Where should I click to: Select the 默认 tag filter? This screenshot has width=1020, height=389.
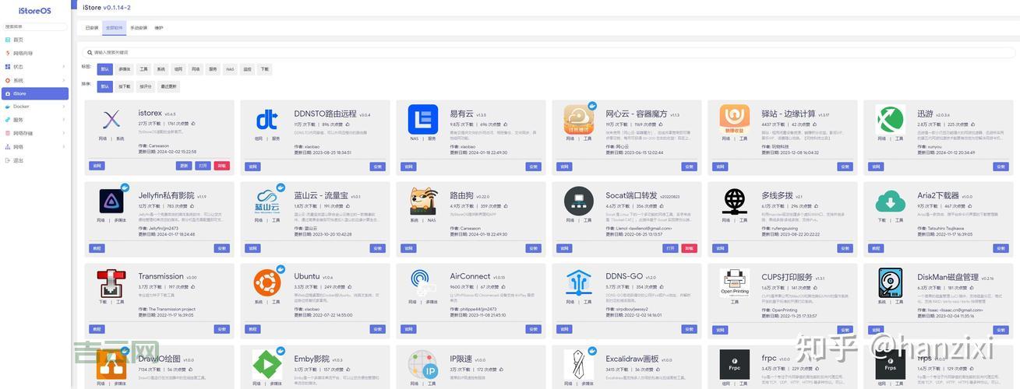click(x=105, y=69)
